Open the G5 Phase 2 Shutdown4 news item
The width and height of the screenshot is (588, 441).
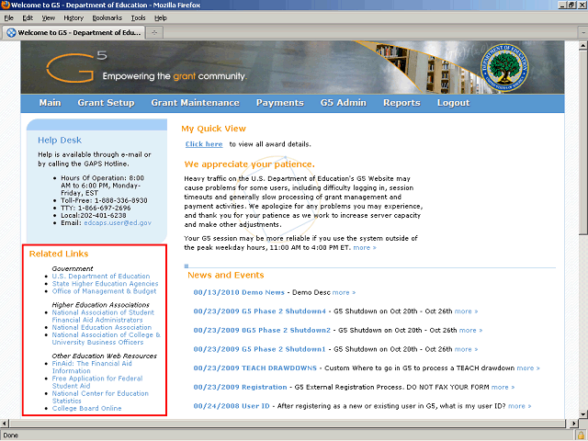click(259, 311)
